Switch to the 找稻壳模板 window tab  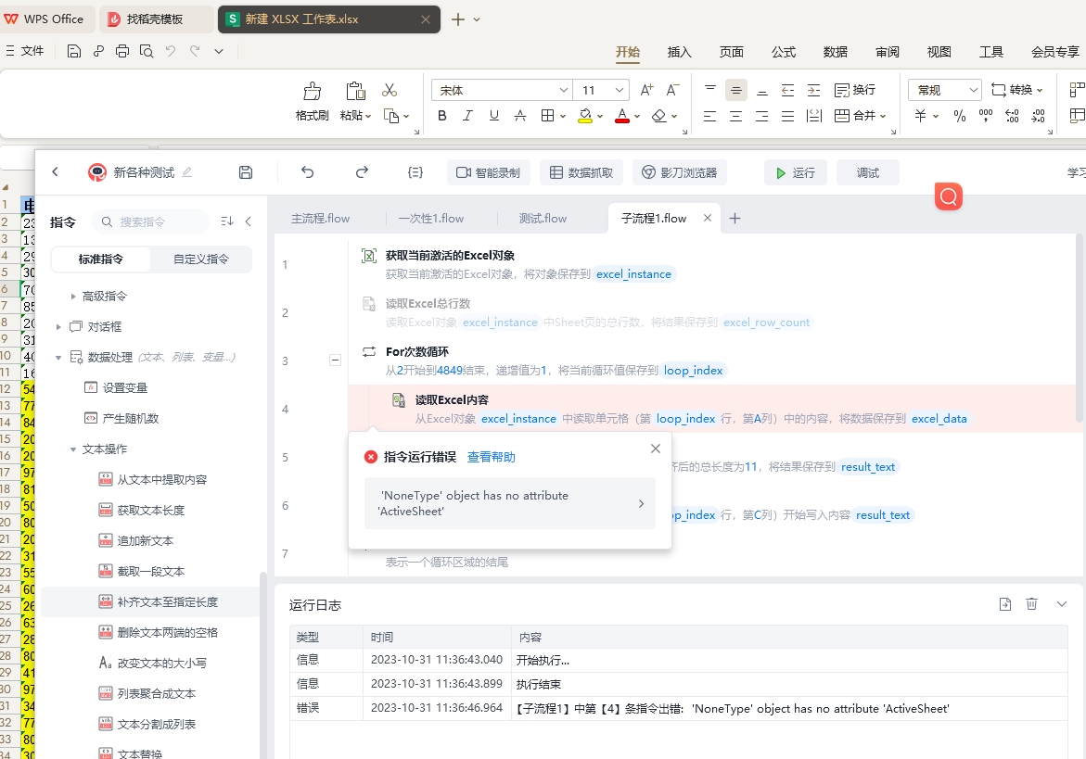point(155,19)
